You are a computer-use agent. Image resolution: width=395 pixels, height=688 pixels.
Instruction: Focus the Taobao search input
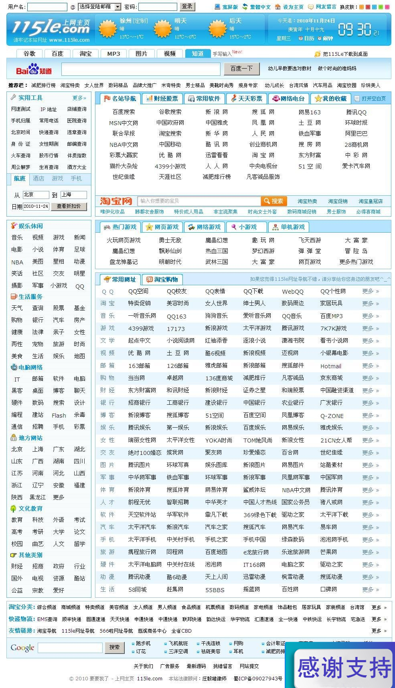pyautogui.click(x=199, y=201)
